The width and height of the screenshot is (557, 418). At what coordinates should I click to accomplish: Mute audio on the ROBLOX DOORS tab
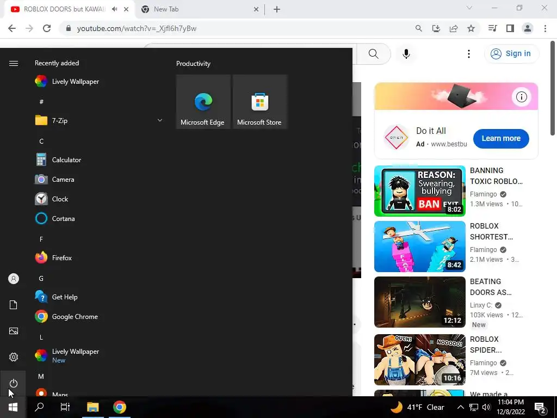[x=114, y=9]
